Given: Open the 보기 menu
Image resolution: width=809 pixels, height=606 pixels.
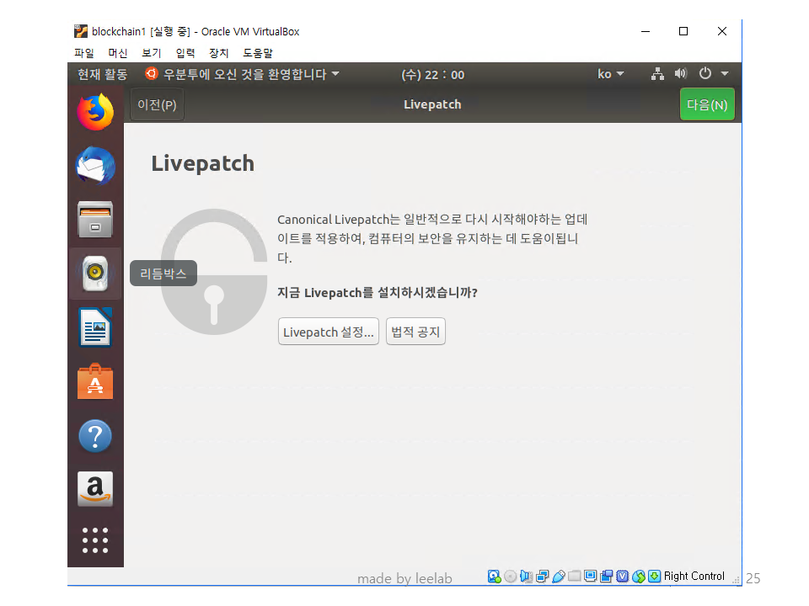Looking at the screenshot, I should [152, 52].
